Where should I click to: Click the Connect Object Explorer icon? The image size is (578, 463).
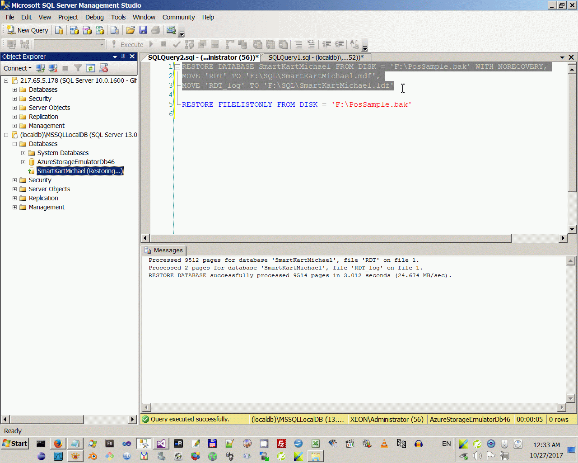40,68
